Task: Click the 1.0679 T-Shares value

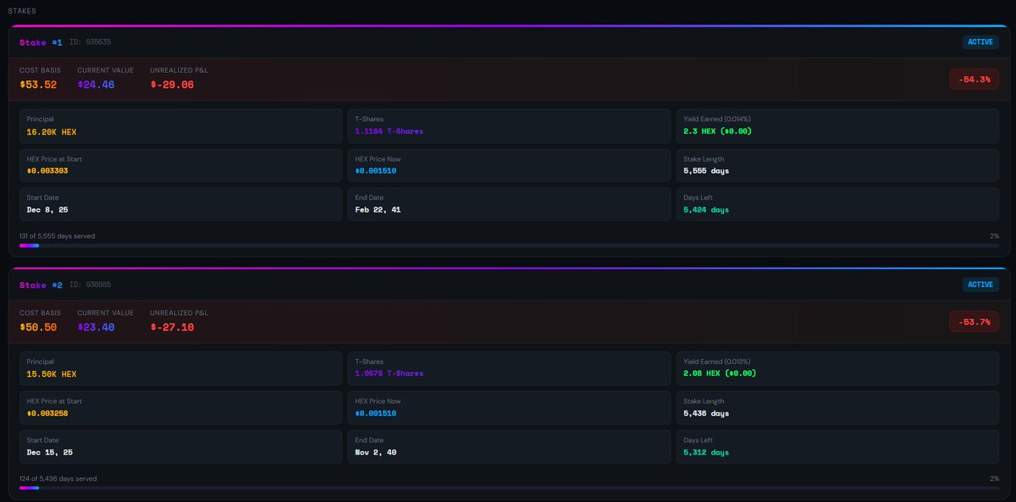Action: coord(389,373)
